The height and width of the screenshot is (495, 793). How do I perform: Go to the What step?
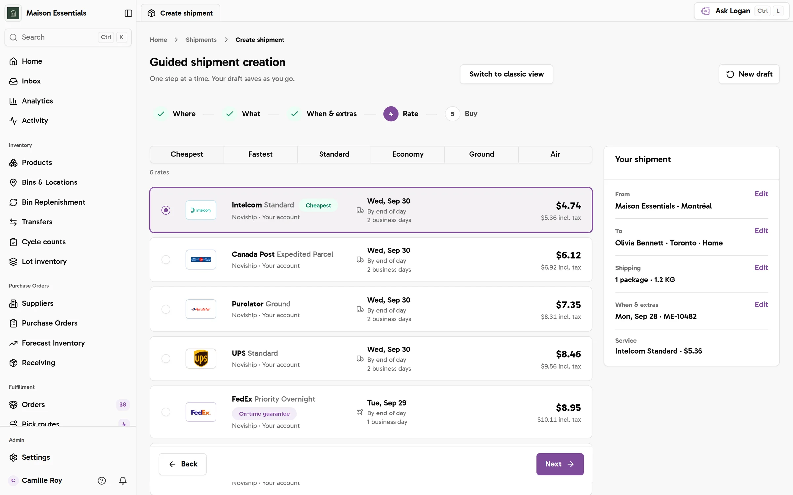coord(242,114)
